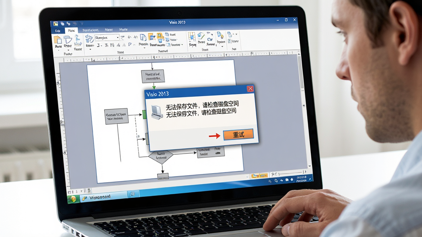The image size is (422, 237).
Task: Click the greyed Redo arrow in quick access toolbar
Action: point(75,23)
